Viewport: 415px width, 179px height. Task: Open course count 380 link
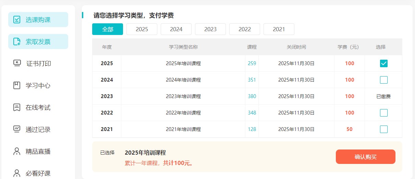pos(252,96)
